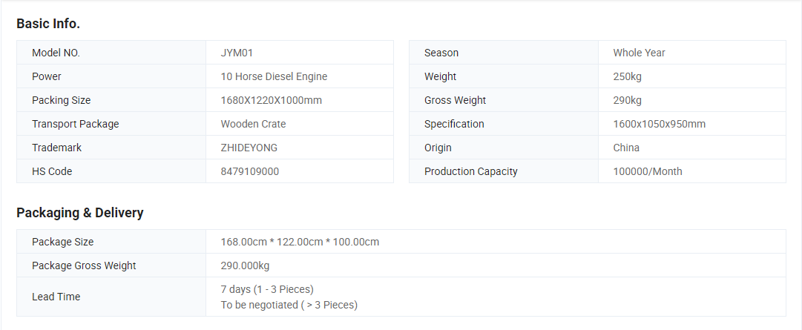
Task: Select the package size dimensions in centimeters
Action: coord(300,242)
